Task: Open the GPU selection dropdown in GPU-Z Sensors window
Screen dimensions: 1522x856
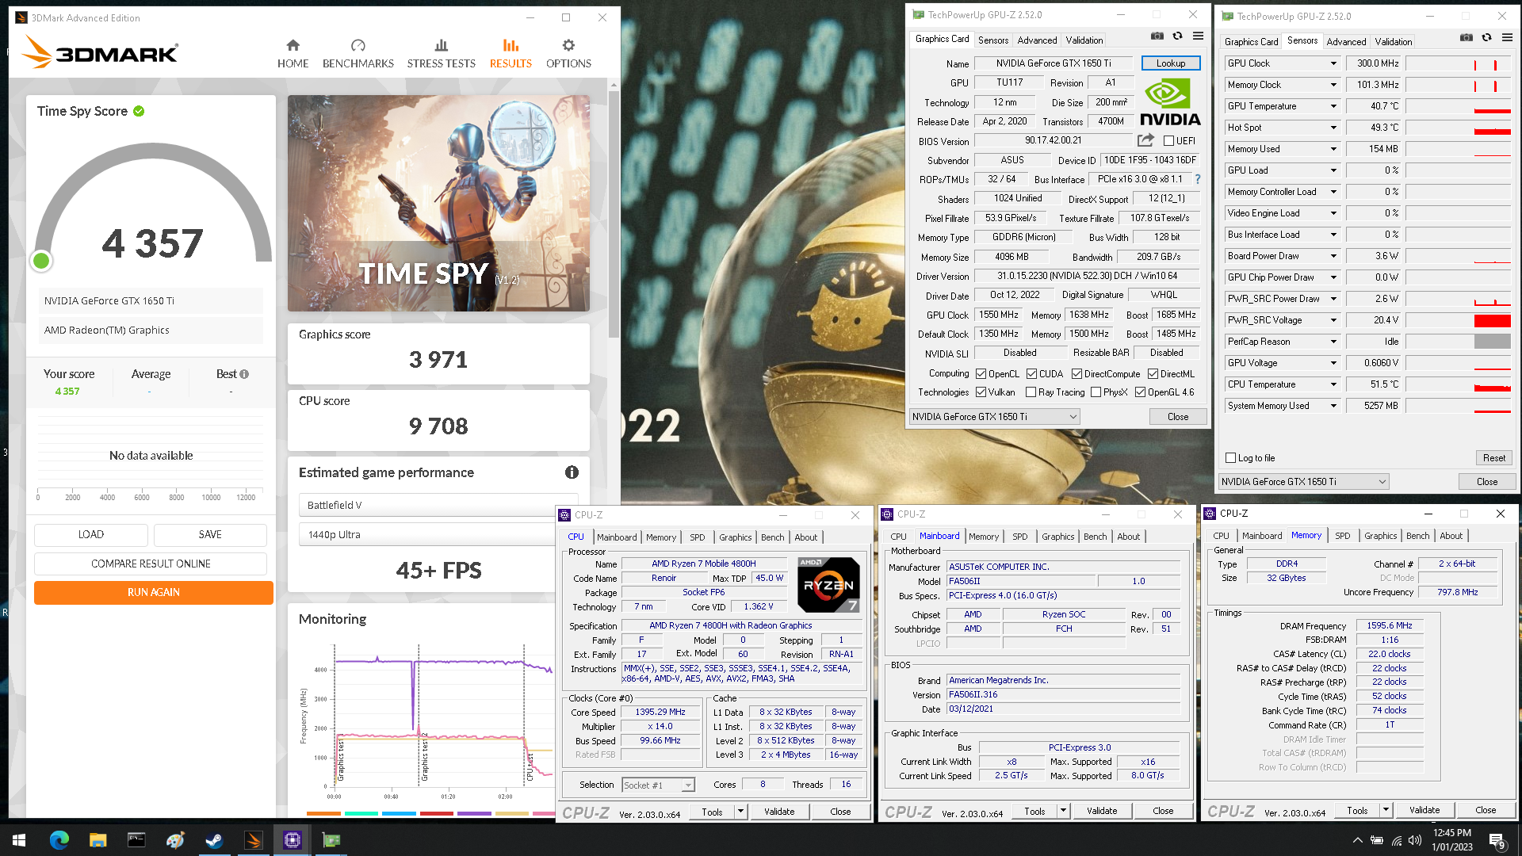Action: 1303,482
